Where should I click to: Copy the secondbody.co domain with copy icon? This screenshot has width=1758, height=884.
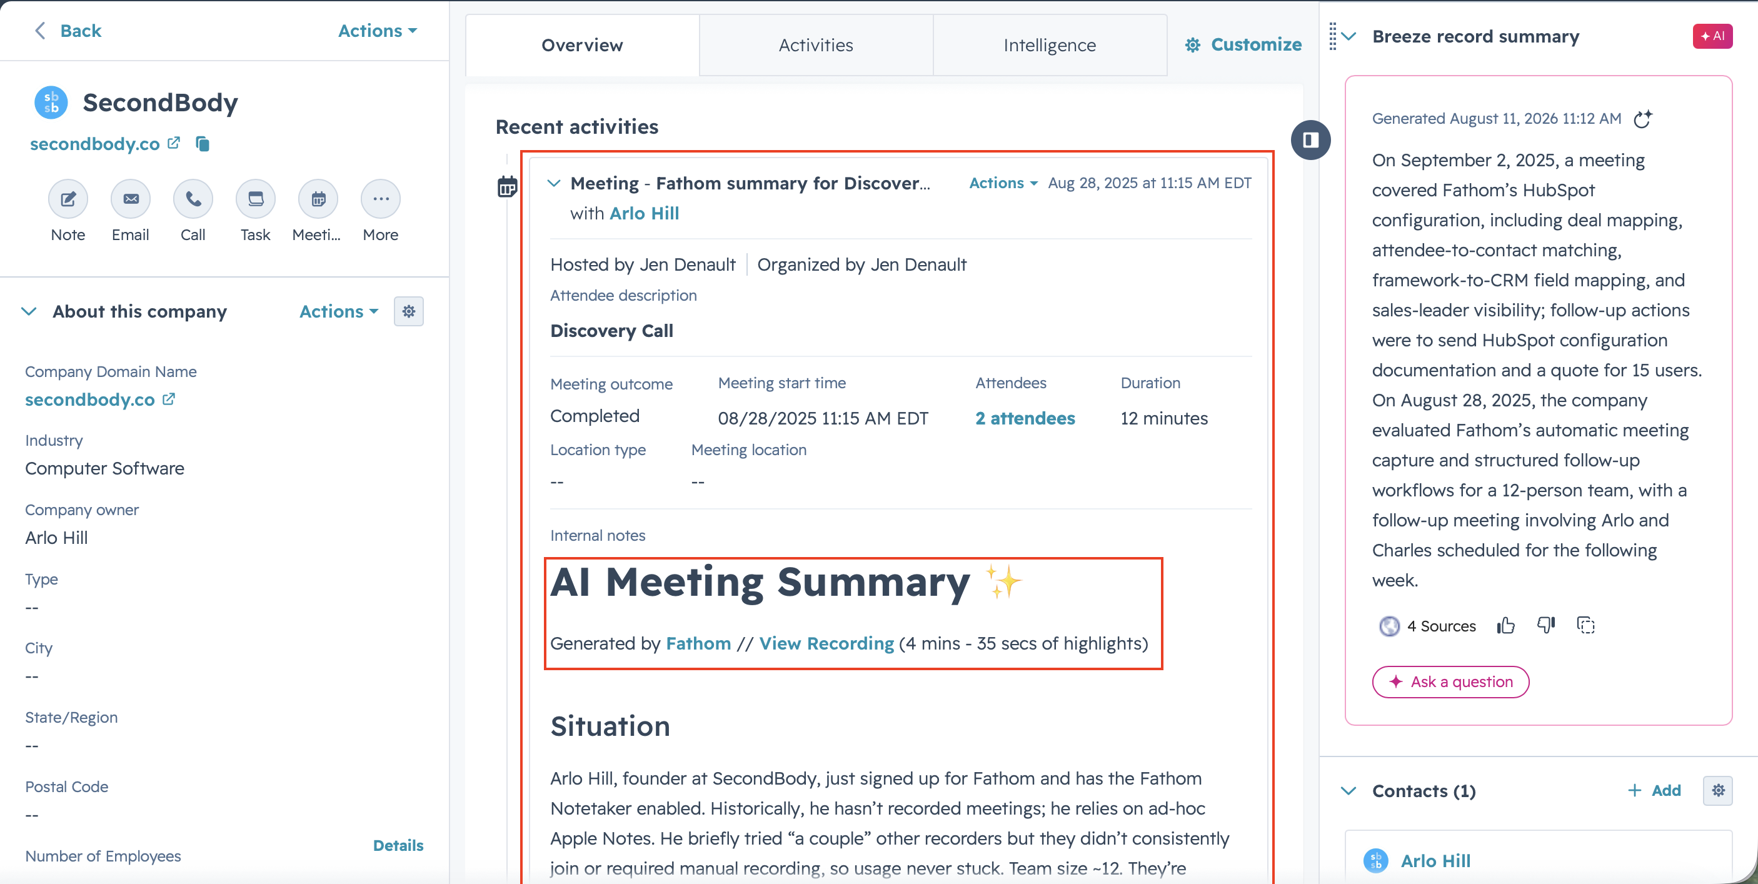203,143
